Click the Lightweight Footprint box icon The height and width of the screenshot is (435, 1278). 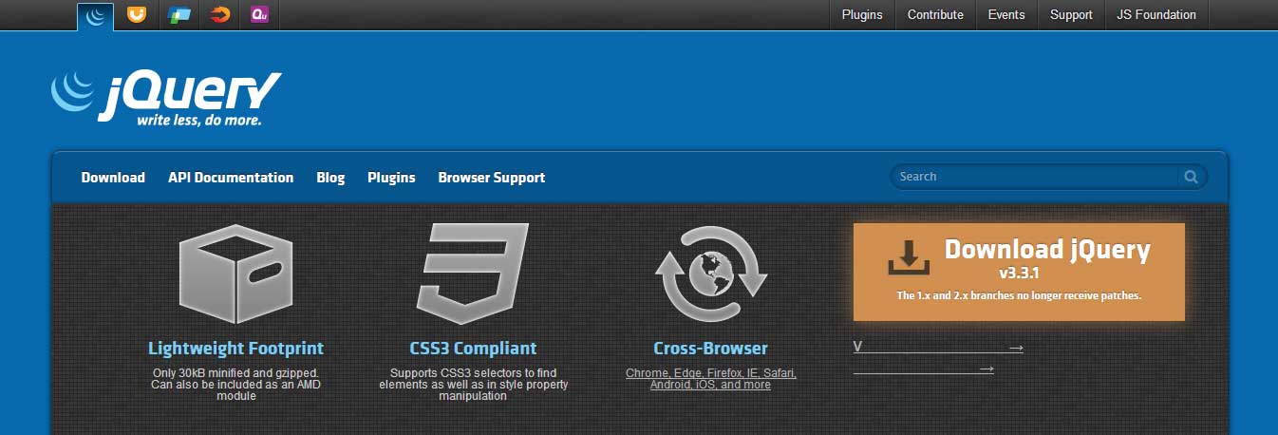pos(235,274)
